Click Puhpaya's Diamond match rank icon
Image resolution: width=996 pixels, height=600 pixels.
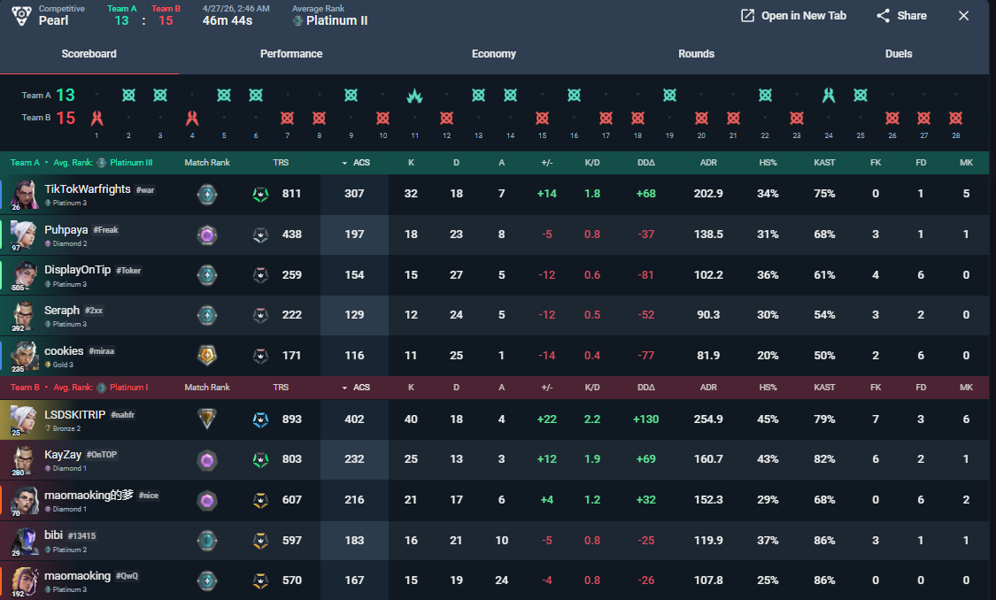point(207,235)
